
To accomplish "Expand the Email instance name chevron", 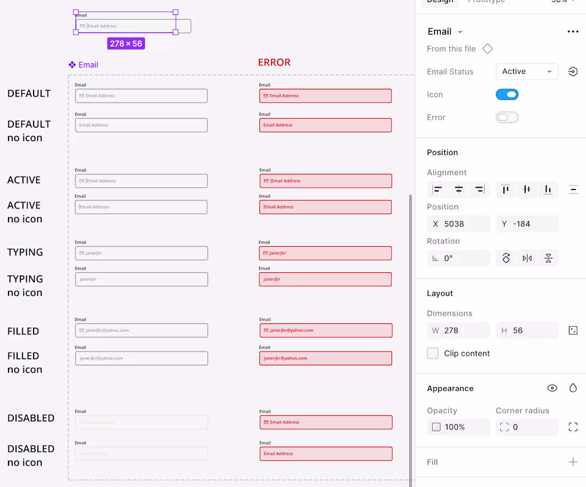I will coord(460,32).
